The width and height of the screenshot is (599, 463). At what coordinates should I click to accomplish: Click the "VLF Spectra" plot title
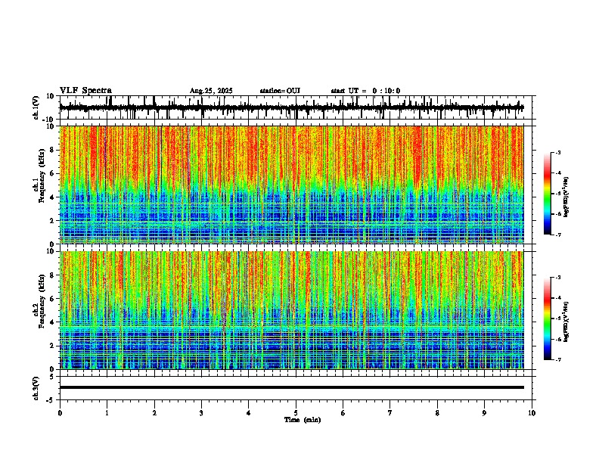point(85,91)
